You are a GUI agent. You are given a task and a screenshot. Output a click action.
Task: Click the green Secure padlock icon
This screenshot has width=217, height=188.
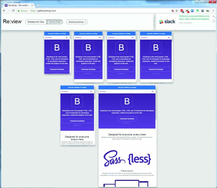pyautogui.click(x=19, y=11)
